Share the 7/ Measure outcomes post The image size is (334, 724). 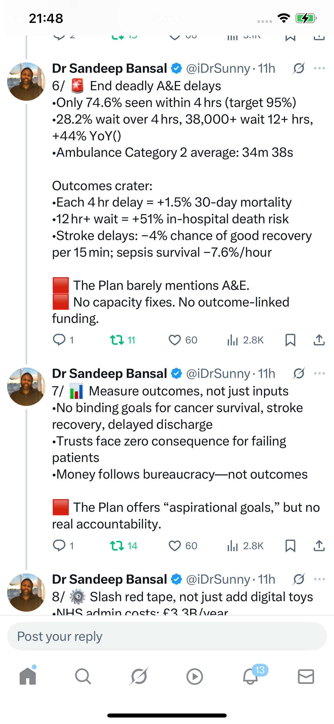(319, 546)
